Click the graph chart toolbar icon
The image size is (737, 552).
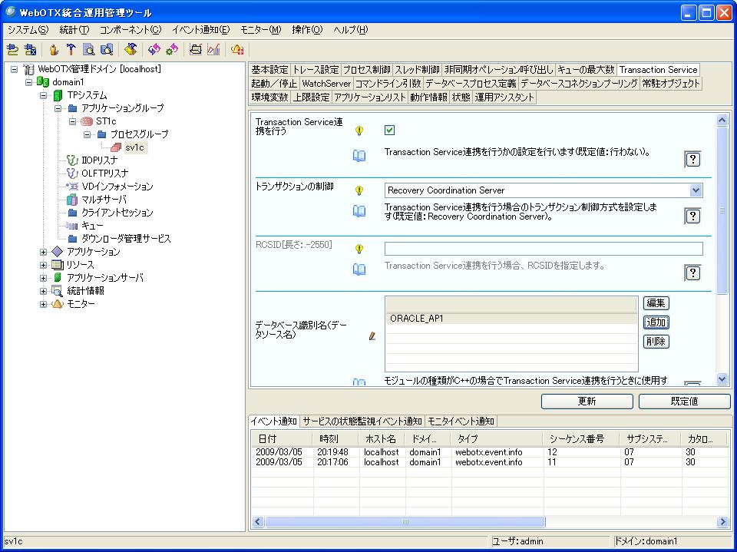coord(213,50)
